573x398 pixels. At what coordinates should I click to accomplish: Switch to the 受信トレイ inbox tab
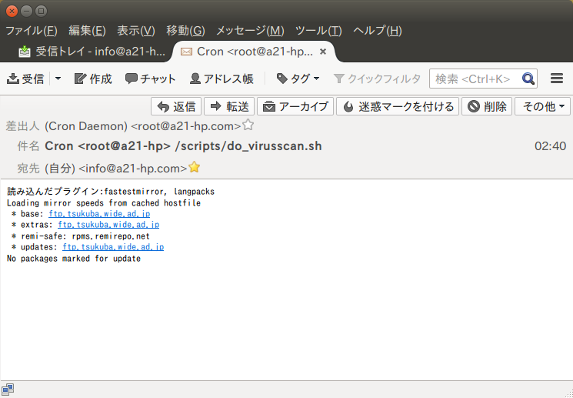click(92, 52)
